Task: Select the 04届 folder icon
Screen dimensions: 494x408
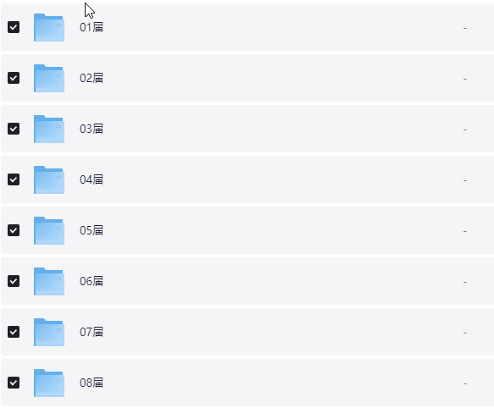Action: pyautogui.click(x=49, y=179)
